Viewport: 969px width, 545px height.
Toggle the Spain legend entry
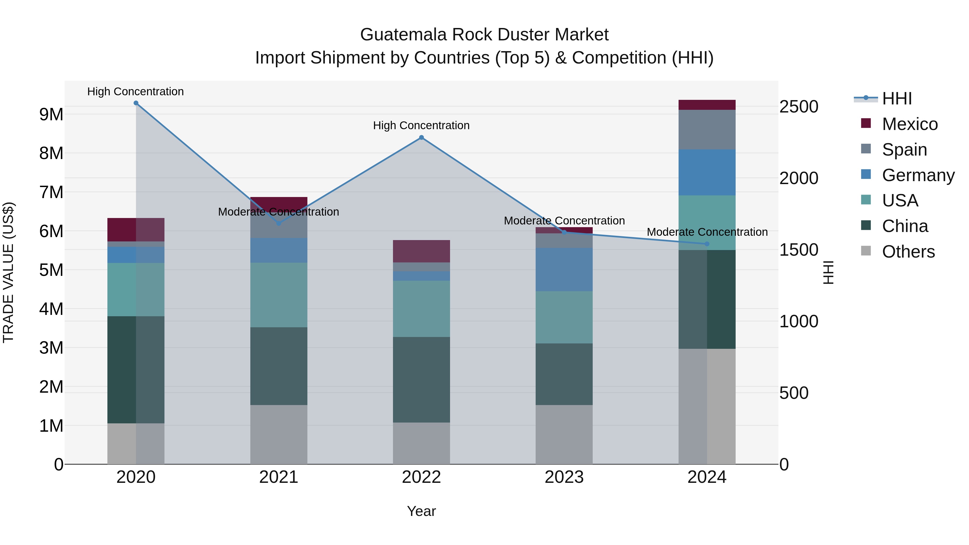tap(894, 149)
